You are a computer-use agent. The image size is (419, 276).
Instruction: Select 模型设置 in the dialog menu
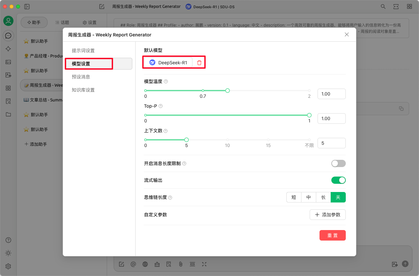pyautogui.click(x=99, y=64)
